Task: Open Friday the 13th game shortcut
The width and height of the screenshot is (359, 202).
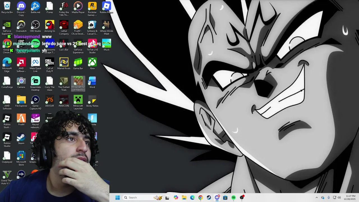Action: pos(64,9)
